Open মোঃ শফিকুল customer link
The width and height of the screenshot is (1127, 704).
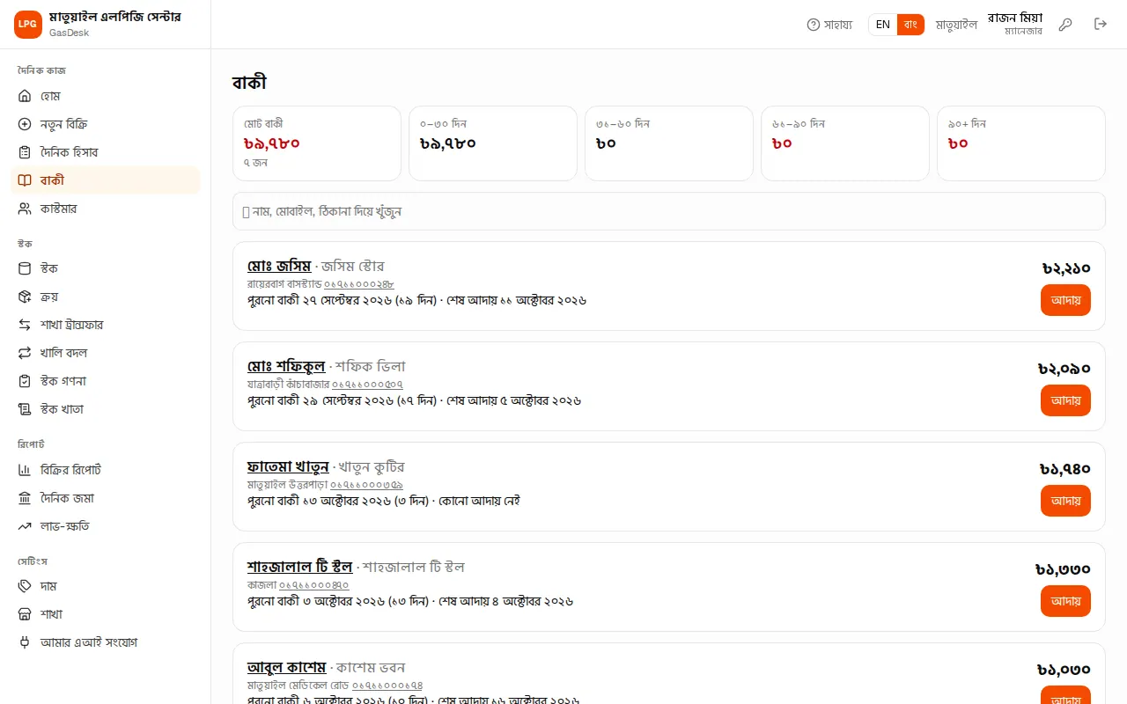click(286, 366)
